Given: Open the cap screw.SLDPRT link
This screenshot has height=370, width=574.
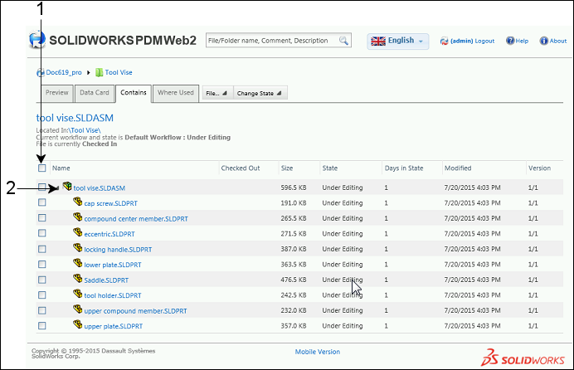Looking at the screenshot, I should click(111, 203).
